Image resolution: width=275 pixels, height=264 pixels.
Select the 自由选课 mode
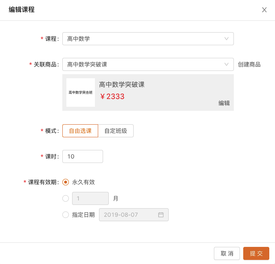(80, 131)
